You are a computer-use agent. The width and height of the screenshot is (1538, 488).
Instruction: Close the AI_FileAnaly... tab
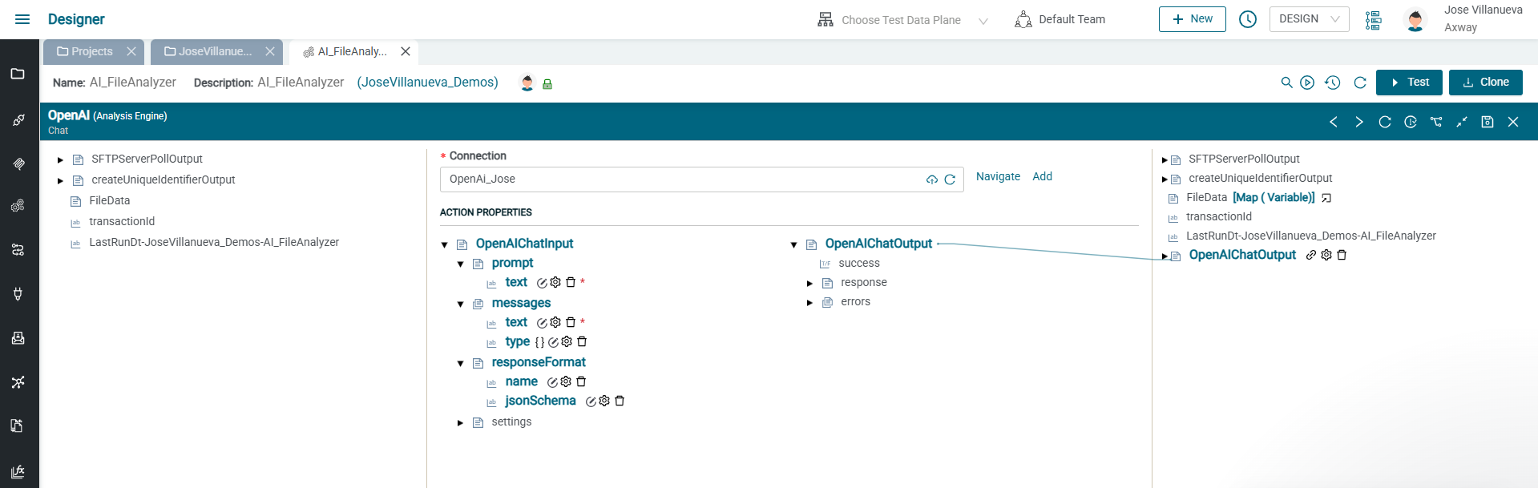(x=406, y=51)
